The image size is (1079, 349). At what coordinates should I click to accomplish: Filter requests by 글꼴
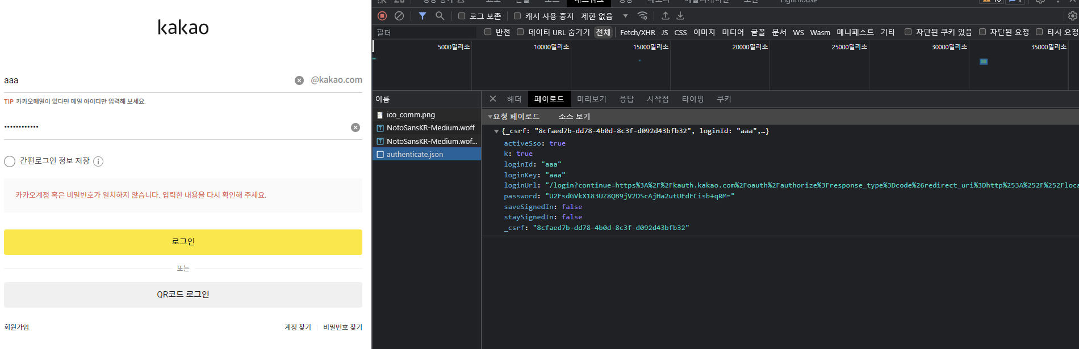click(x=758, y=32)
